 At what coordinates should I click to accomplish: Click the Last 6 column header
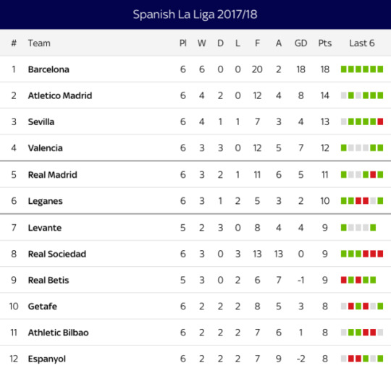tap(362, 43)
